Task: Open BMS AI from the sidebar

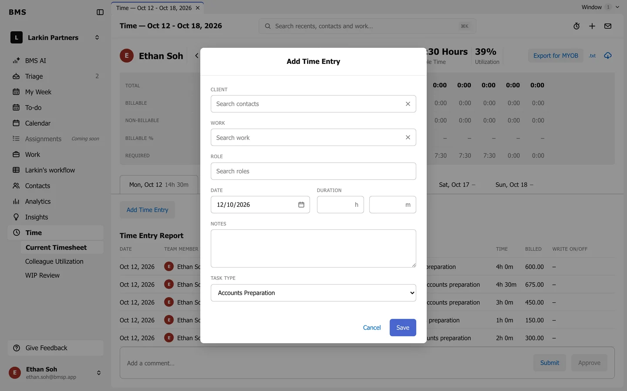Action: click(x=55, y=61)
